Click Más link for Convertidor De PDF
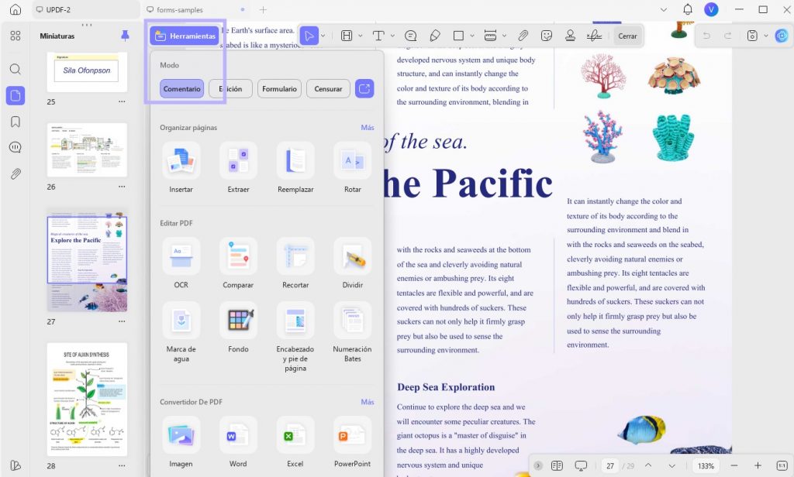This screenshot has height=477, width=794. click(368, 402)
